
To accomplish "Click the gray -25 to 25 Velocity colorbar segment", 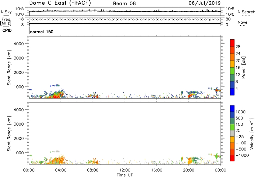I will coord(232,134).
